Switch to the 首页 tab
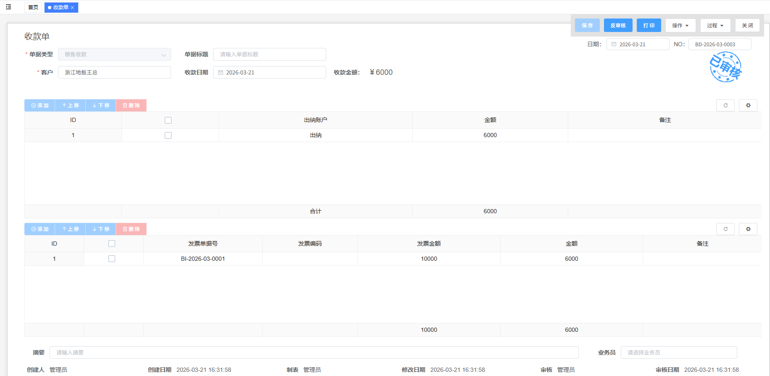The image size is (770, 376). [x=33, y=8]
